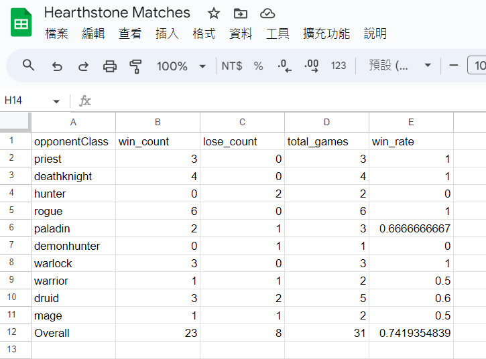This screenshot has height=359, width=486.
Task: Select column D header
Action: click(326, 122)
